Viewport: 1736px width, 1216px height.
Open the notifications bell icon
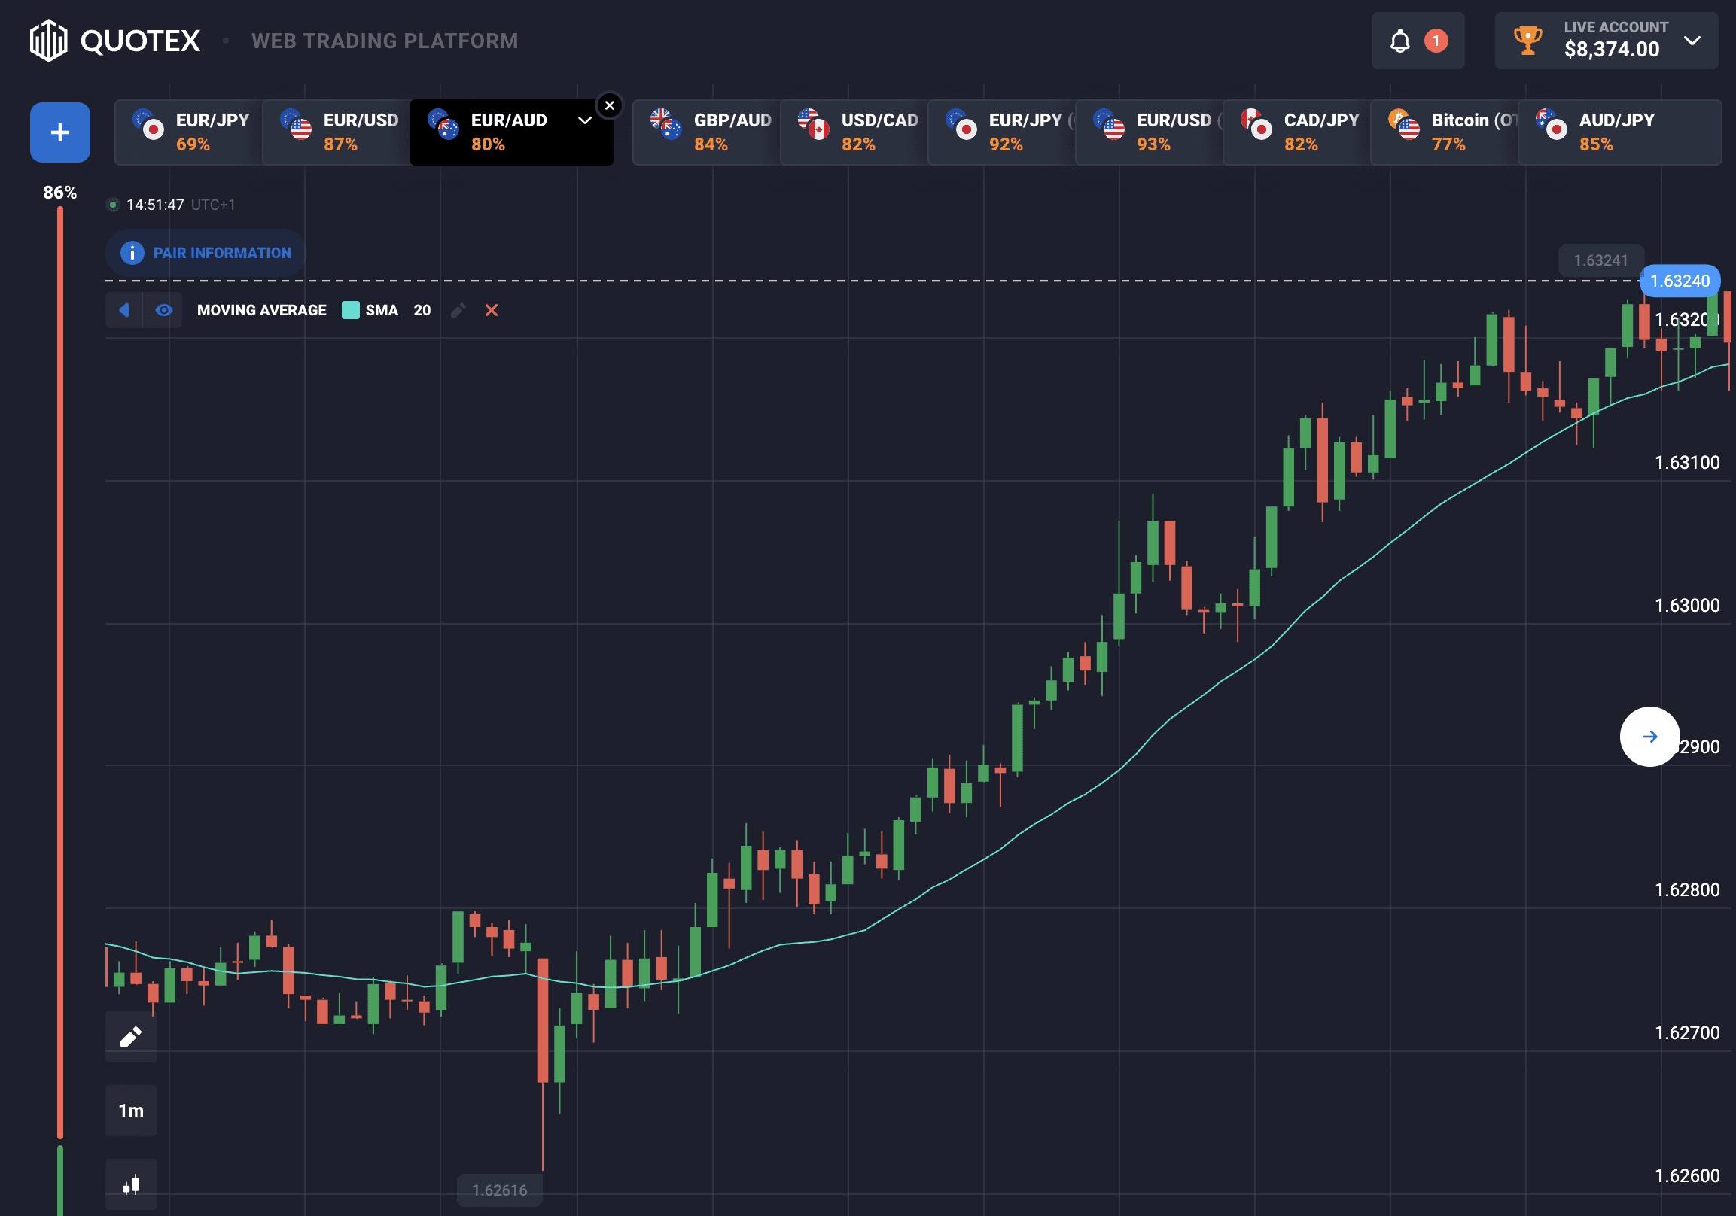(x=1399, y=41)
